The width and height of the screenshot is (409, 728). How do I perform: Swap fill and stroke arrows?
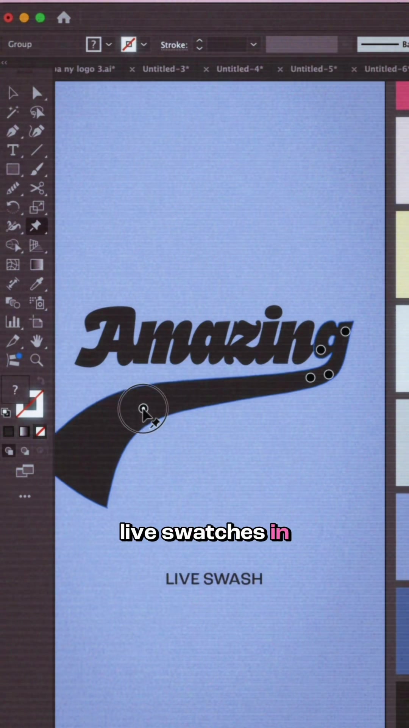pos(40,381)
